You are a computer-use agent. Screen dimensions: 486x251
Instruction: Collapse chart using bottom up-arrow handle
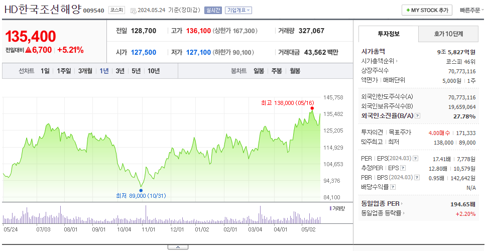click(178, 247)
